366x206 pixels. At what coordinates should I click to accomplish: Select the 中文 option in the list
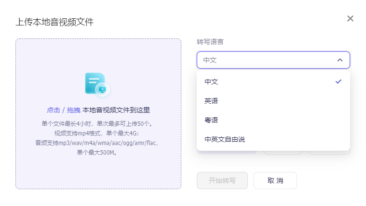tap(211, 82)
